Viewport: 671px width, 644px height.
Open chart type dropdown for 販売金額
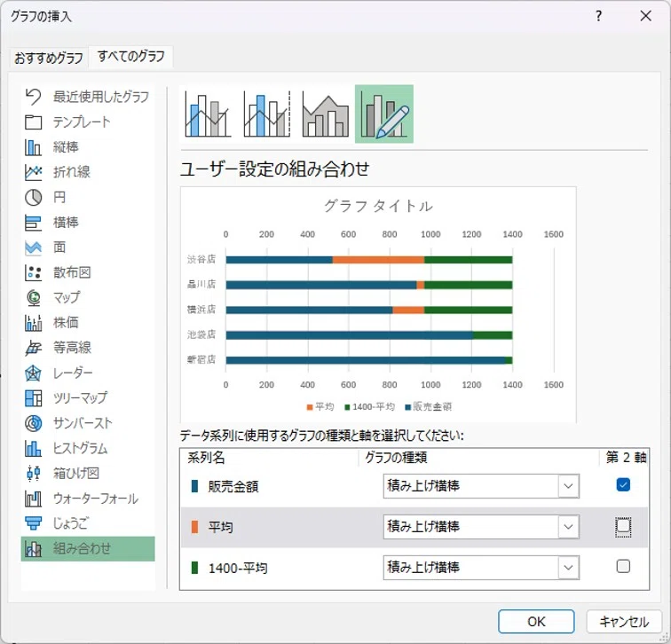(x=568, y=486)
